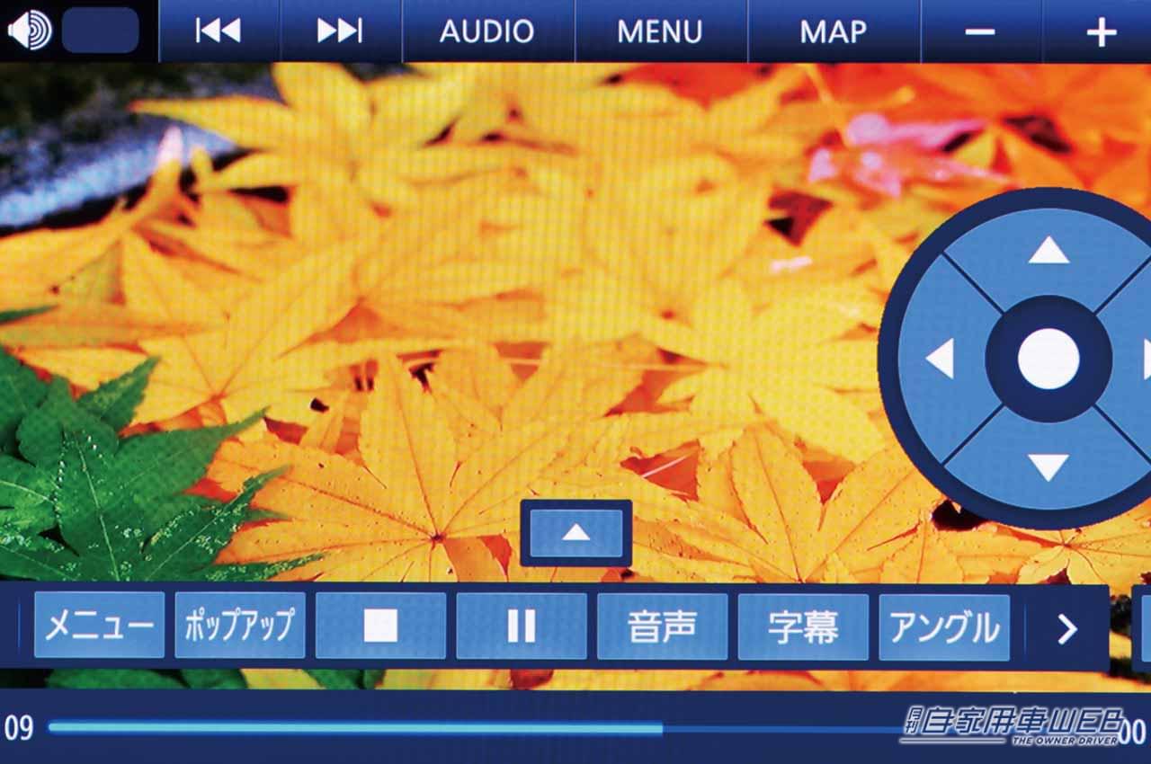The height and width of the screenshot is (764, 1151).
Task: Open the AUDIO source screen
Action: point(486,31)
